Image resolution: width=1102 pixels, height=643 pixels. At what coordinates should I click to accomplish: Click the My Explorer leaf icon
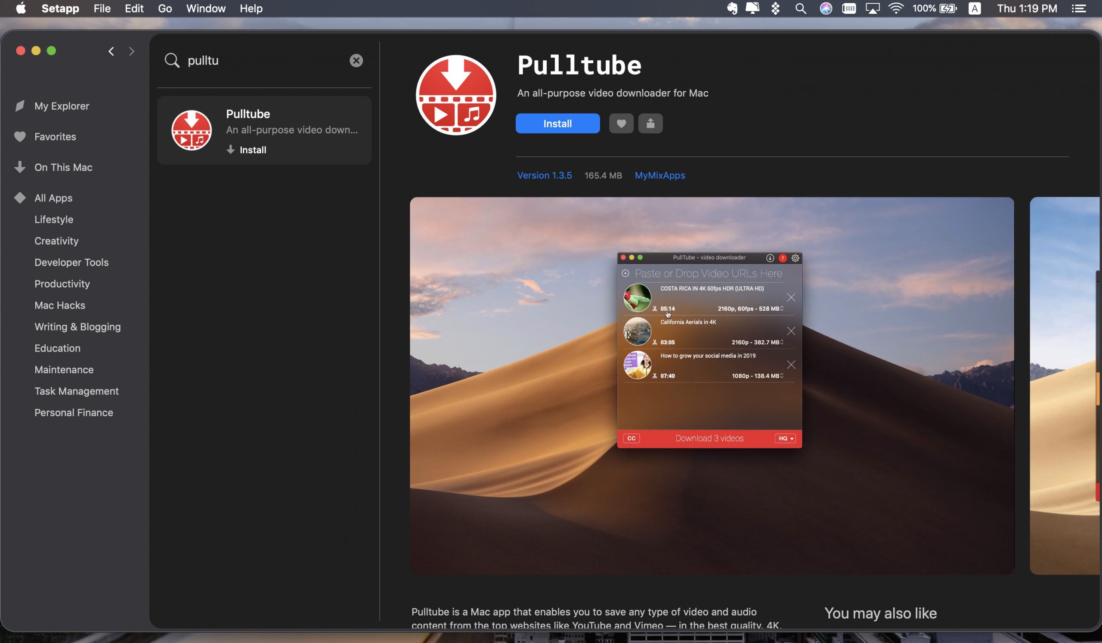[x=20, y=106]
